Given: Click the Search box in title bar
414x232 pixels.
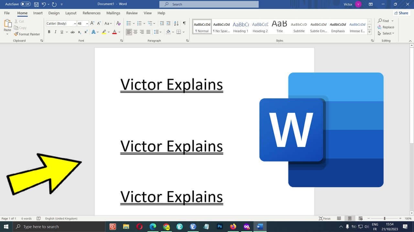Looking at the screenshot, I should pos(209,4).
